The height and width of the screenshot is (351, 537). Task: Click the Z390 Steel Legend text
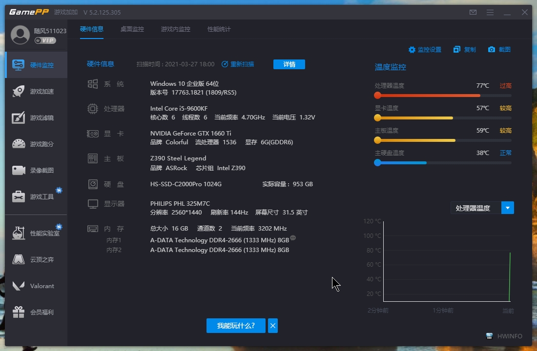(x=178, y=158)
